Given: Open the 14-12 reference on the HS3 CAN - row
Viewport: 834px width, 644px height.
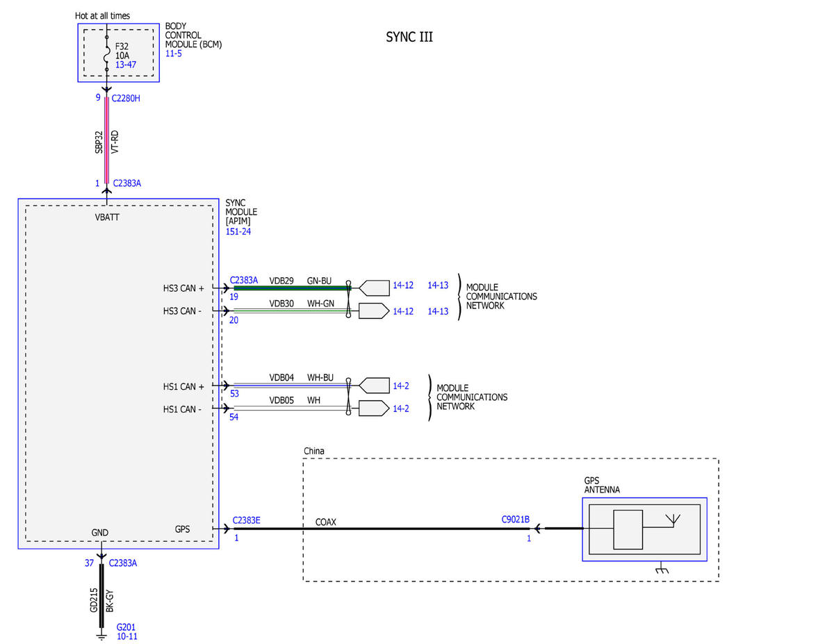Looking at the screenshot, I should tap(403, 311).
